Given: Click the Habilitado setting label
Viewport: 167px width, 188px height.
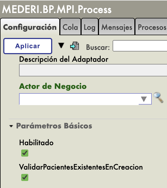Looking at the screenshot, I should coord(36,143).
